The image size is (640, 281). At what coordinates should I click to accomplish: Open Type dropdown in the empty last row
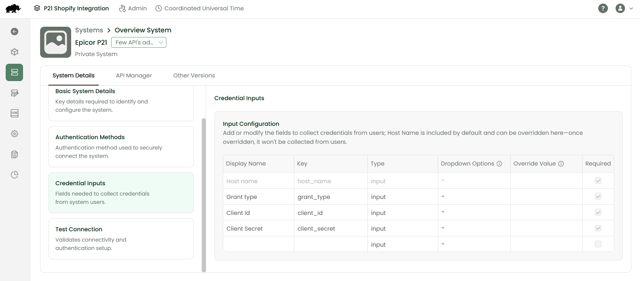click(x=402, y=245)
